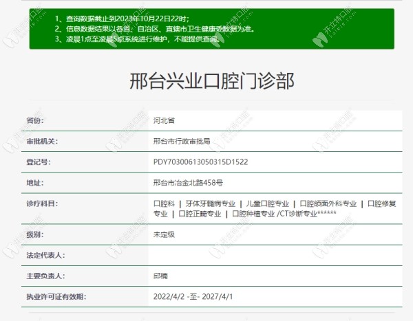This screenshot has height=321, width=413.
Task: Click notice line 2 about 信息数据结果
Action: (x=155, y=29)
